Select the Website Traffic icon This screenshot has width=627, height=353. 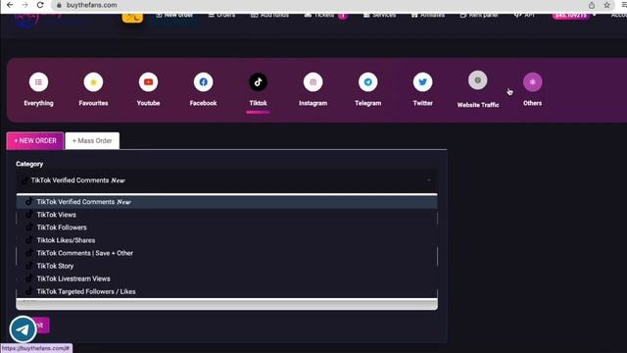pos(478,80)
